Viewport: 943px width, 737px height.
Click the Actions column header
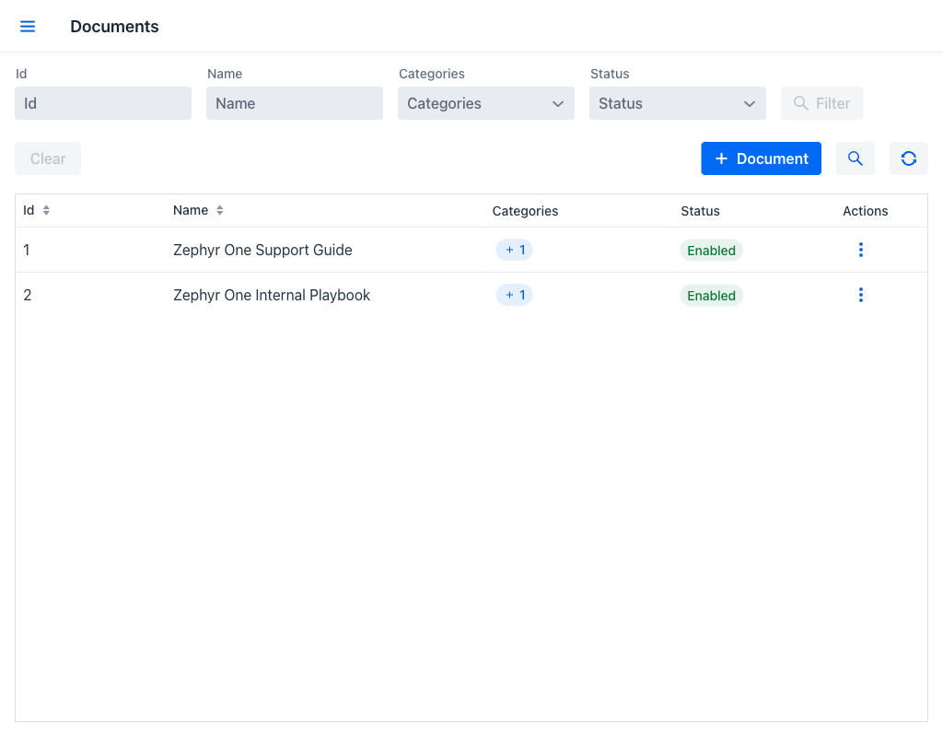[865, 211]
